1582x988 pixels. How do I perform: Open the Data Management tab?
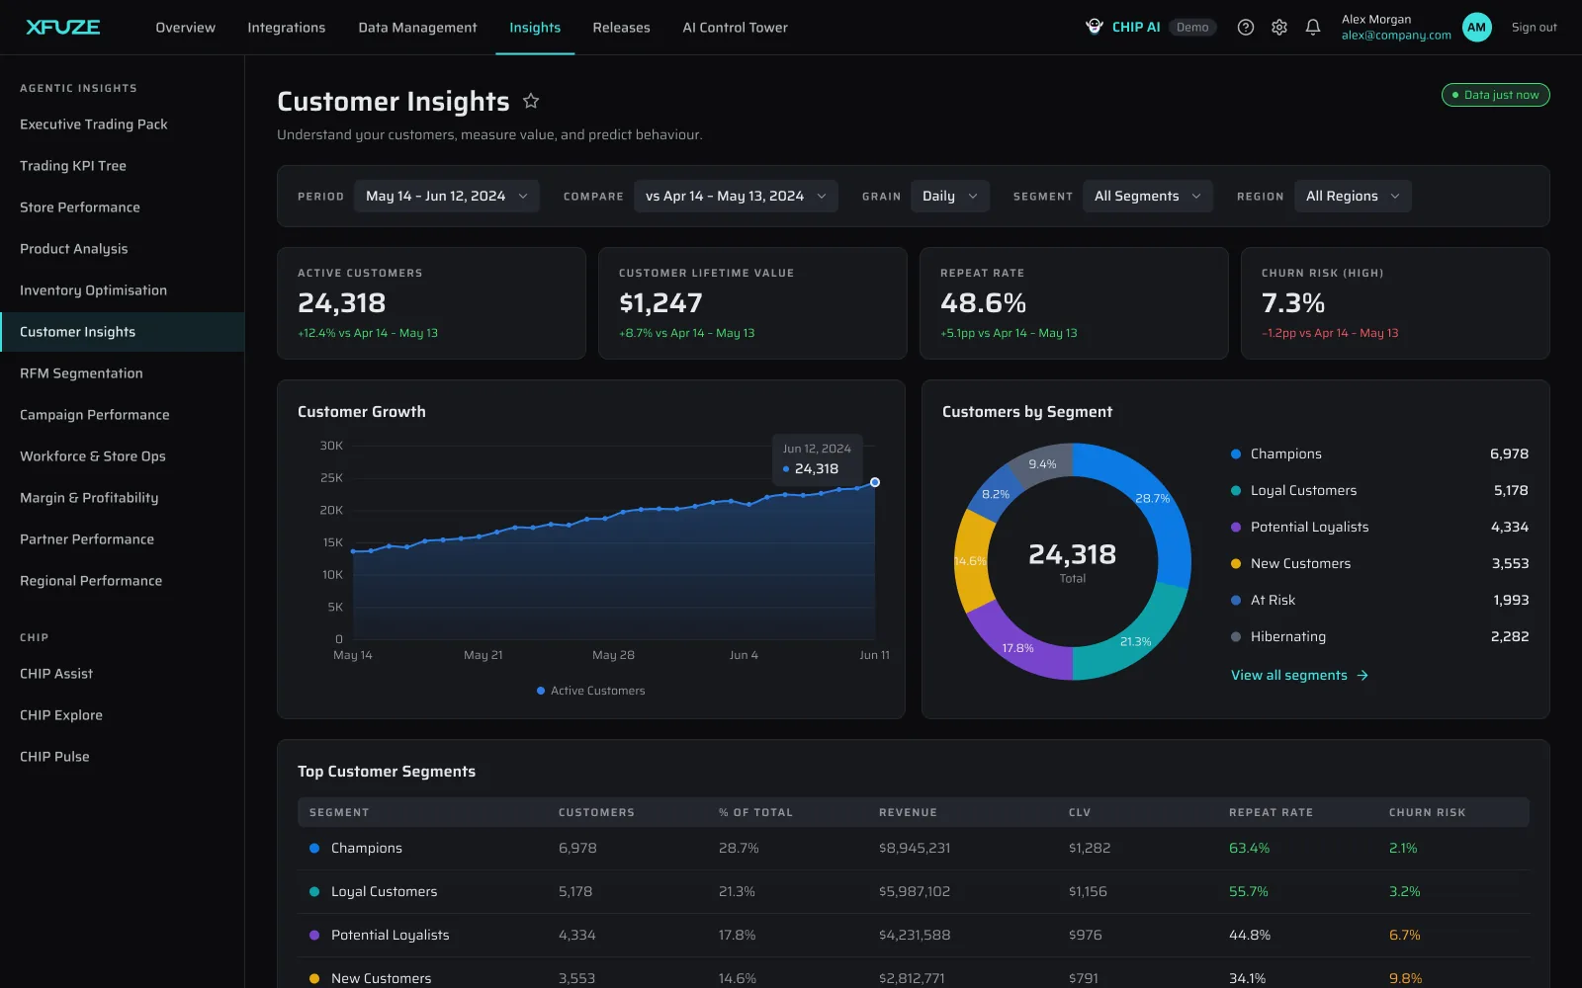coord(417,28)
